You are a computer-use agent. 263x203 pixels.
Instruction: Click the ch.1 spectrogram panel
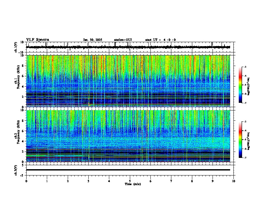[128, 81]
